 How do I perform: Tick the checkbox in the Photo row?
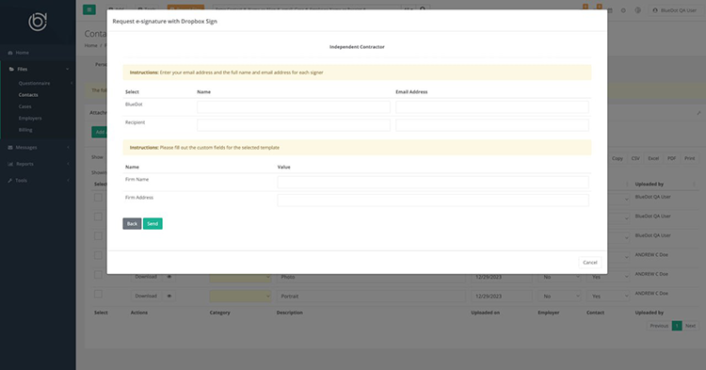(x=98, y=275)
